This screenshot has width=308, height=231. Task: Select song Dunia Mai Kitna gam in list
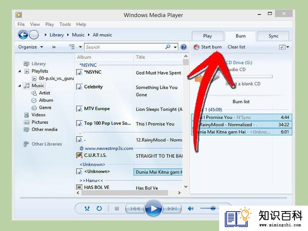pyautogui.click(x=158, y=172)
